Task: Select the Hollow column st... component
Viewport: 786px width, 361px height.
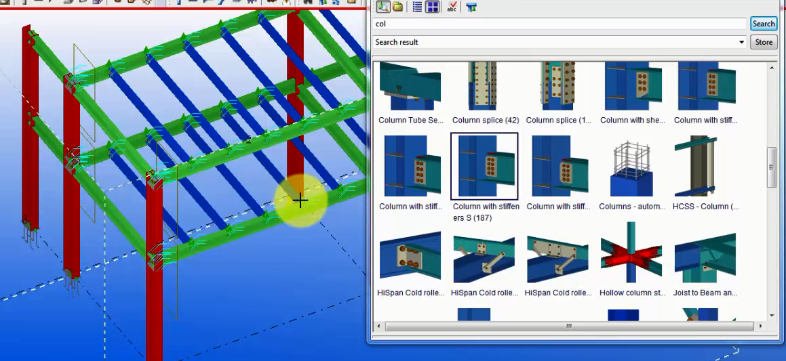Action: pos(632,259)
